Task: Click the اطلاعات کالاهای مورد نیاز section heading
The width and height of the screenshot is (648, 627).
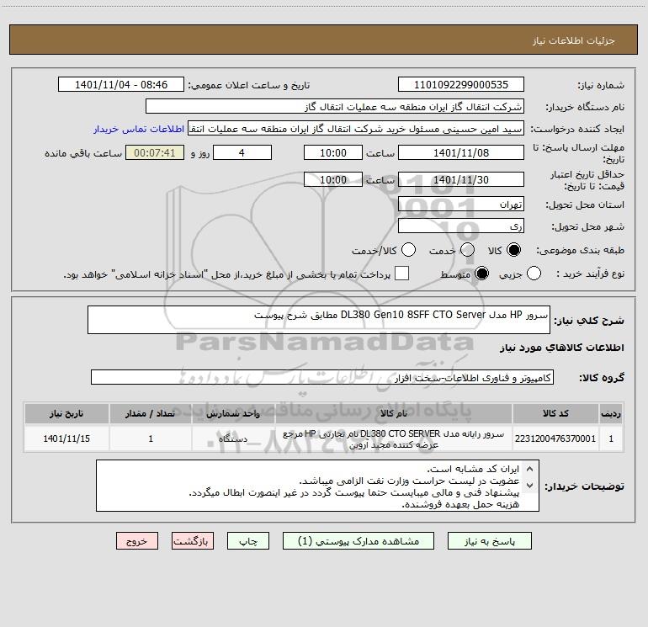Action: (561, 348)
